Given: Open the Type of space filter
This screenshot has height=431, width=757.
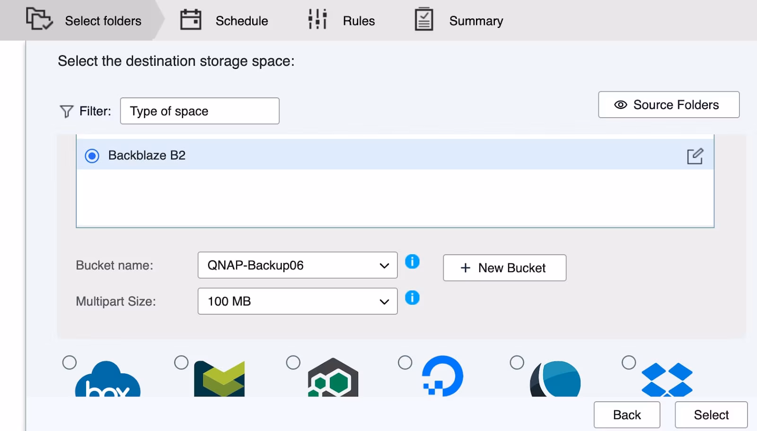Looking at the screenshot, I should [200, 111].
